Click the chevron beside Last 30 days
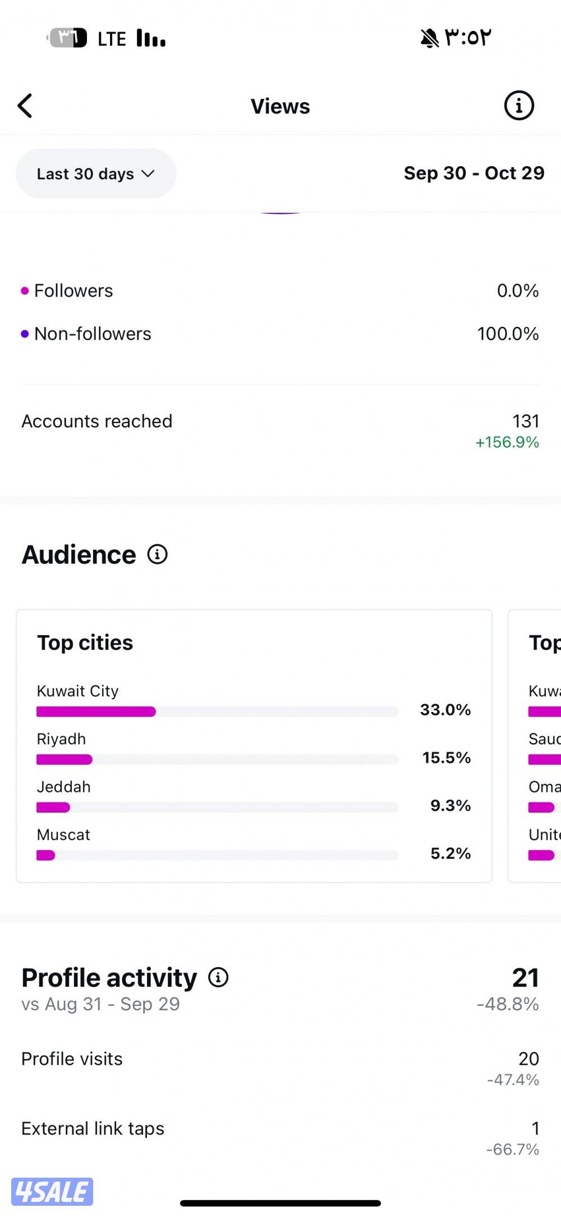 tap(148, 174)
